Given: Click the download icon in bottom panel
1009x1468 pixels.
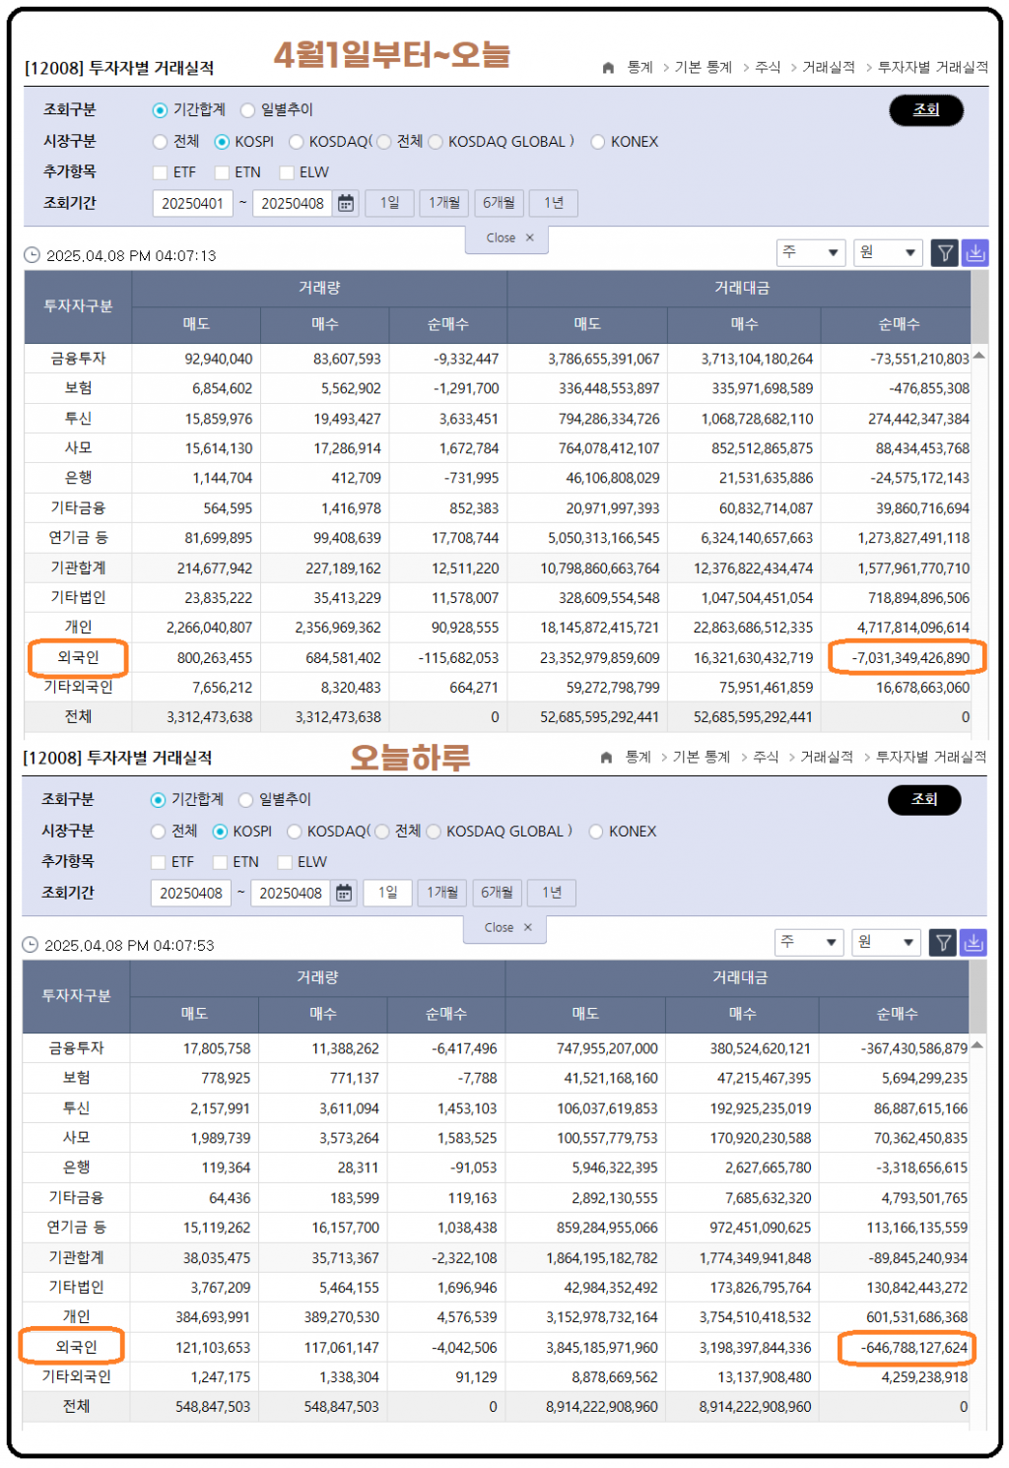Looking at the screenshot, I should coord(973,943).
